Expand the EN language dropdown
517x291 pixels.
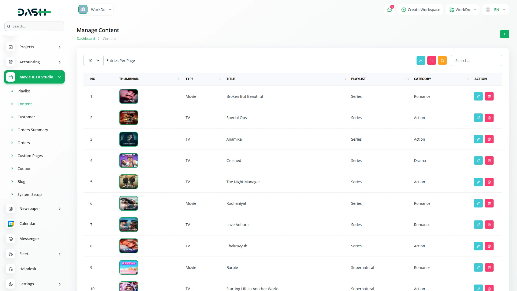(496, 10)
